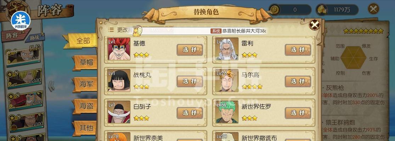Click 新世界佐罗 character portrait
Screen dimensions: 395x141
pos(227,112)
